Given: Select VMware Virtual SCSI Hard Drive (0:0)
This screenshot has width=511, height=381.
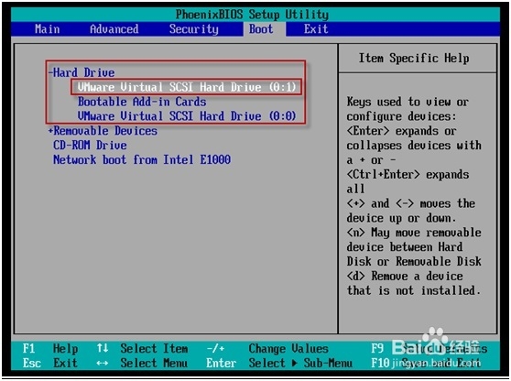Looking at the screenshot, I should click(187, 116).
